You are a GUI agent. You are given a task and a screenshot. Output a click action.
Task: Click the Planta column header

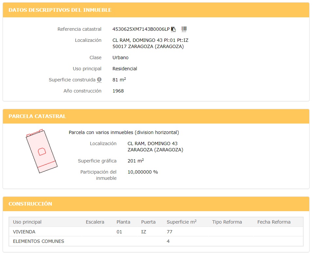(x=123, y=222)
